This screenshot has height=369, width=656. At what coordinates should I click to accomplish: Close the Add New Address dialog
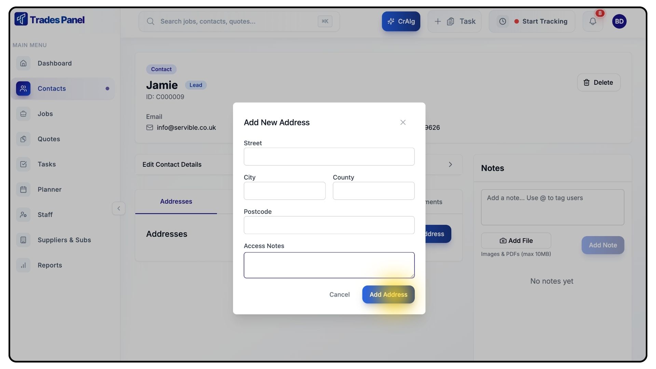pyautogui.click(x=403, y=122)
